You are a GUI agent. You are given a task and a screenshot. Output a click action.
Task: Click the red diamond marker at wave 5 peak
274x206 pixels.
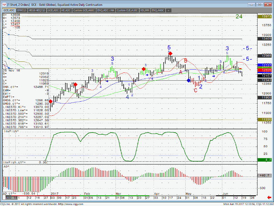[x=170, y=54]
